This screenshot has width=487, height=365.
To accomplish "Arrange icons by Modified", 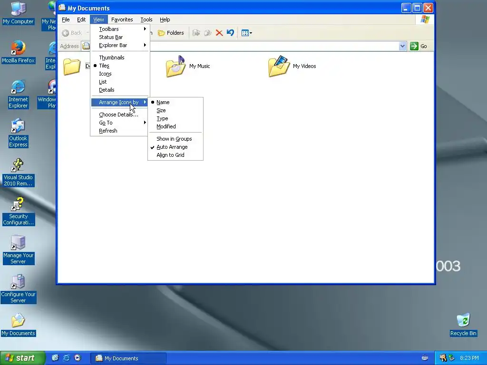I will (x=175, y=126).
